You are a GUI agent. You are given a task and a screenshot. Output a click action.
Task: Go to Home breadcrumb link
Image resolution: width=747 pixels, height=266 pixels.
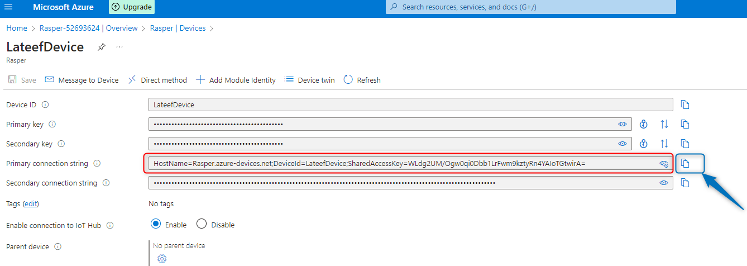(17, 28)
